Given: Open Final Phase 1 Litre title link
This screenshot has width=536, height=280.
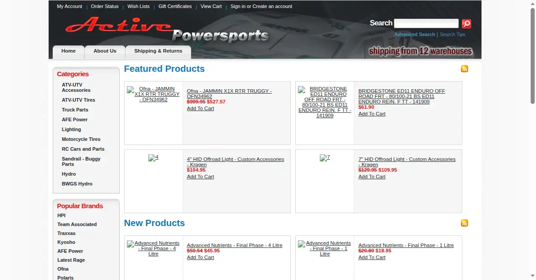Looking at the screenshot, I should click(x=406, y=245).
